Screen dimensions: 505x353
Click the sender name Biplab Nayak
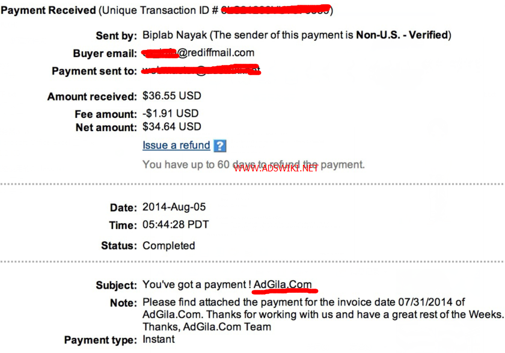tap(174, 35)
